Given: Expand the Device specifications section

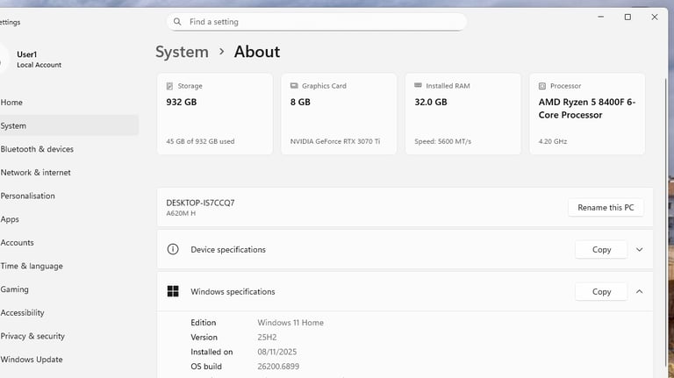Looking at the screenshot, I should [639, 250].
